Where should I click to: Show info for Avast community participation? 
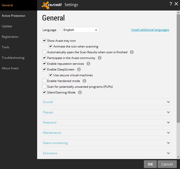(x=99, y=58)
